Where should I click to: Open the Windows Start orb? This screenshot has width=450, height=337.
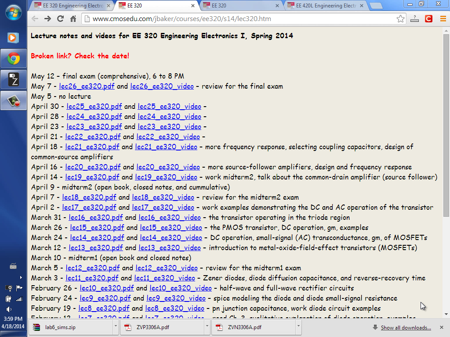pyautogui.click(x=13, y=12)
